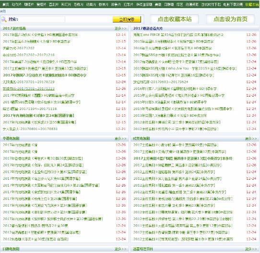Open the 2017年内地电视剧 第04集 entry

point(45,212)
